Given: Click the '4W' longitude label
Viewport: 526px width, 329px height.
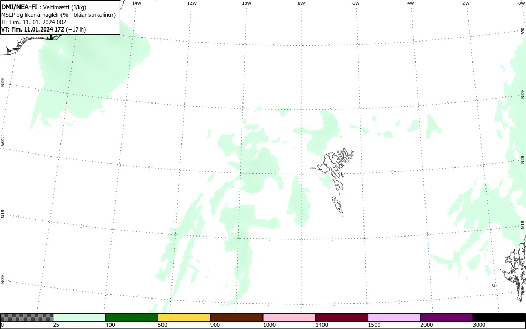Looking at the screenshot, I should click(411, 3).
